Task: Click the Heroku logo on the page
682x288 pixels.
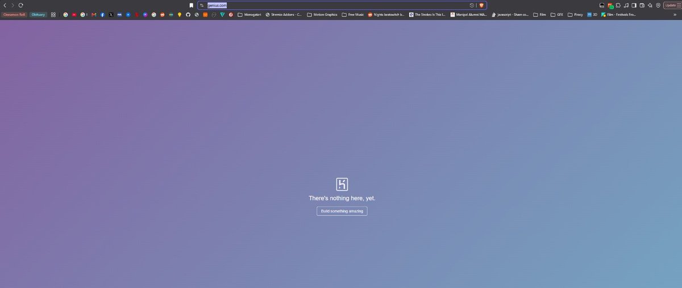Action: click(x=342, y=184)
